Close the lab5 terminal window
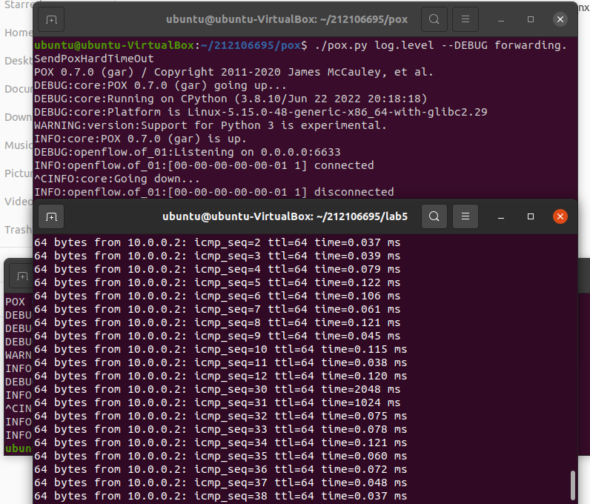The height and width of the screenshot is (504, 590). click(x=560, y=216)
